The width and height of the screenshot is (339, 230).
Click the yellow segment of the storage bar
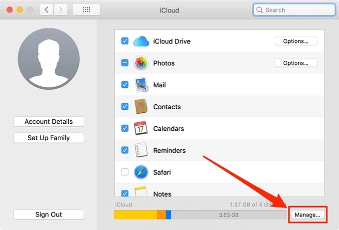[135, 215]
